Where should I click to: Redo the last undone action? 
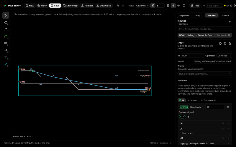pyautogui.click(x=123, y=6)
